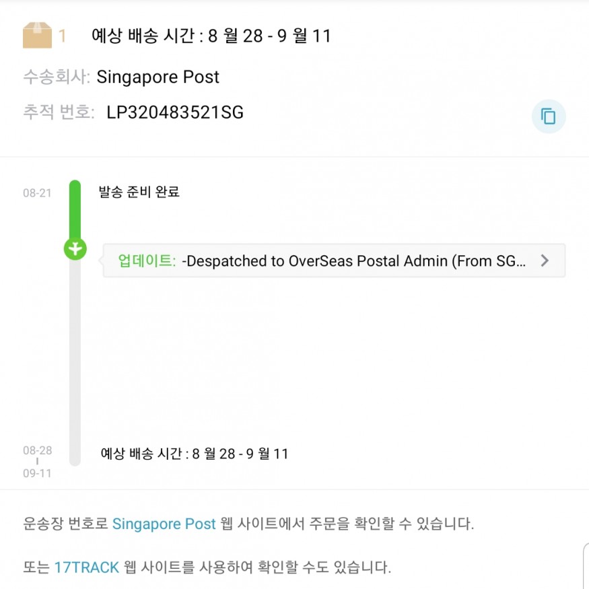Tap the 08-28 estimated start date label
Screen dimensions: 589x589
(x=37, y=450)
